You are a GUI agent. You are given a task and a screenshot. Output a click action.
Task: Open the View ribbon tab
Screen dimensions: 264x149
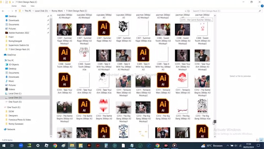coord(33,6)
